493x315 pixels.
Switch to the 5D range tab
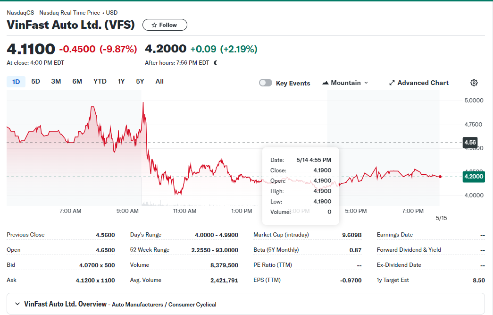coord(35,82)
